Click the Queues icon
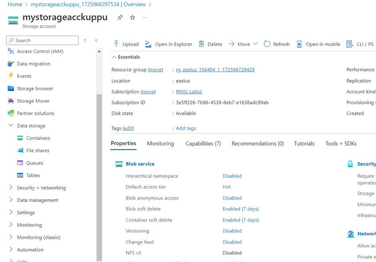The width and height of the screenshot is (376, 262). click(20, 163)
